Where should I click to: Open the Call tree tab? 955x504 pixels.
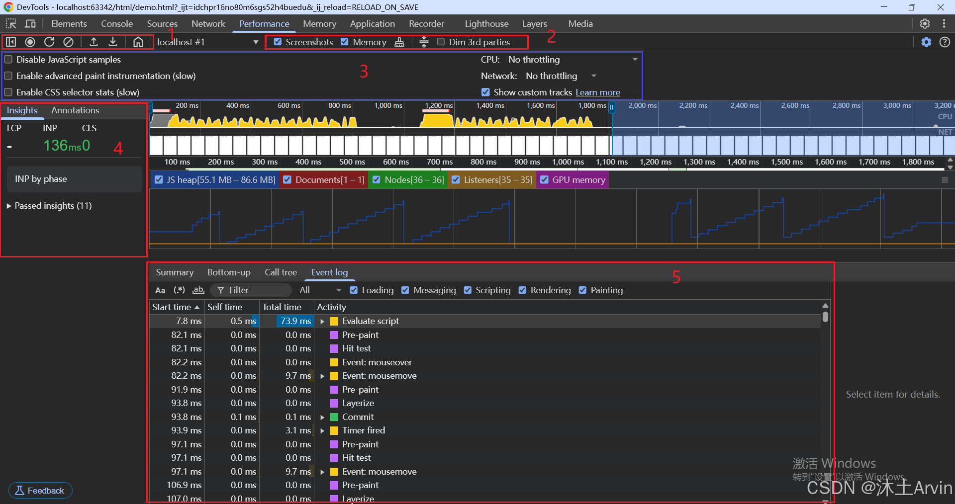pos(281,272)
